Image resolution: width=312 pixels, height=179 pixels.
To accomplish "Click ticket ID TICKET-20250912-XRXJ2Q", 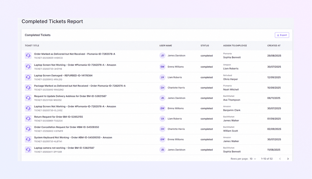I will (x=48, y=80).
